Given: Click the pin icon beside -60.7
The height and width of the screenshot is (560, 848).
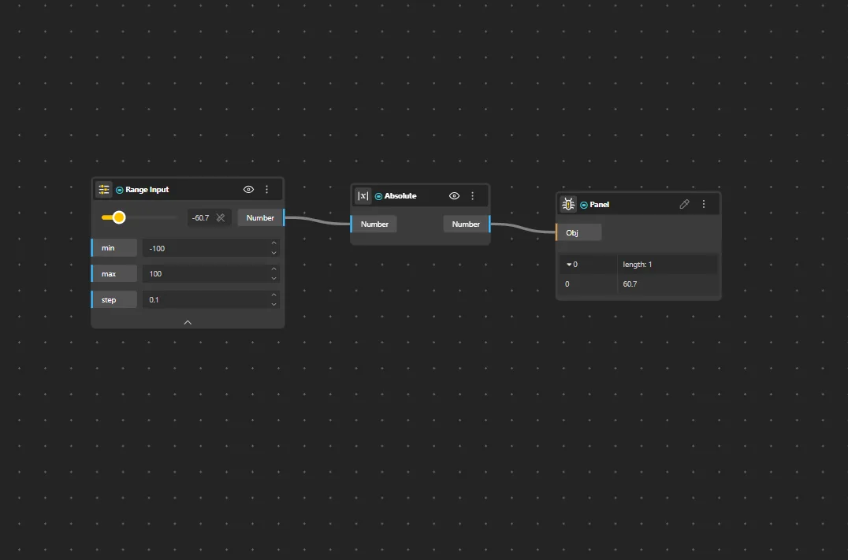Looking at the screenshot, I should point(221,217).
